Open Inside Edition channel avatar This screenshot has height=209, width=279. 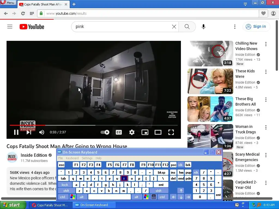(x=12, y=157)
